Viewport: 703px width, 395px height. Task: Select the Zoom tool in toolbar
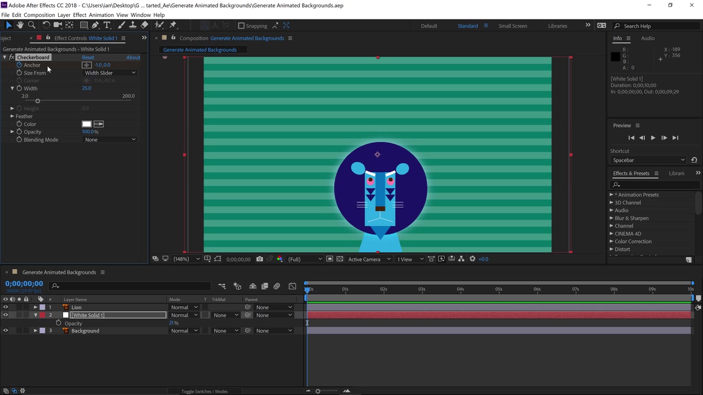click(32, 25)
